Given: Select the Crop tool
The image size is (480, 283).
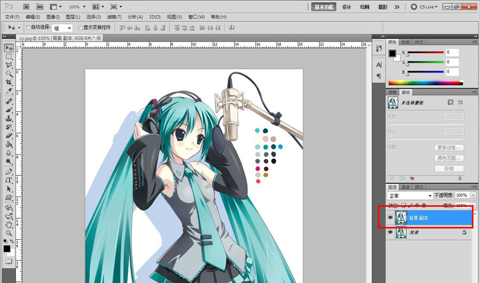Looking at the screenshot, I should (9, 82).
